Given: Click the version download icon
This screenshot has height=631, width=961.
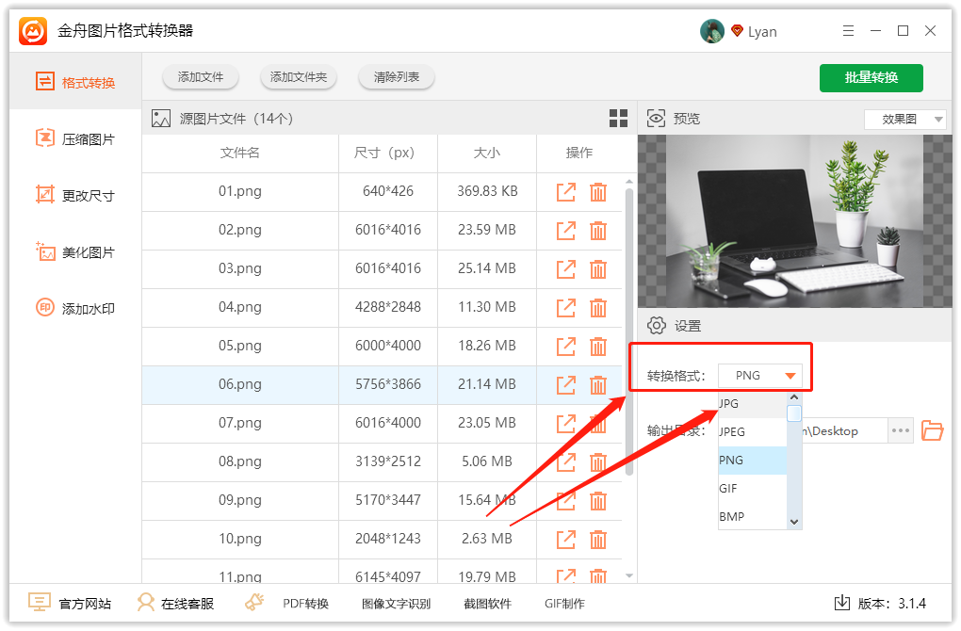Looking at the screenshot, I should click(842, 603).
